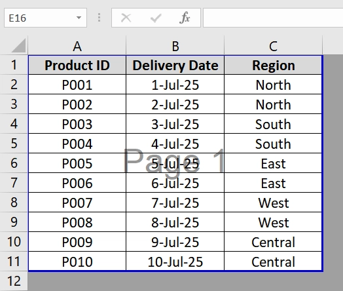Click the Region header cell

[x=273, y=65]
